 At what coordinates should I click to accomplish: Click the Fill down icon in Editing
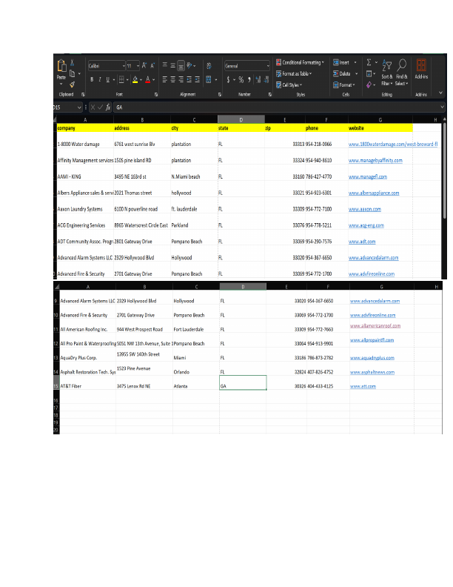tap(369, 73)
